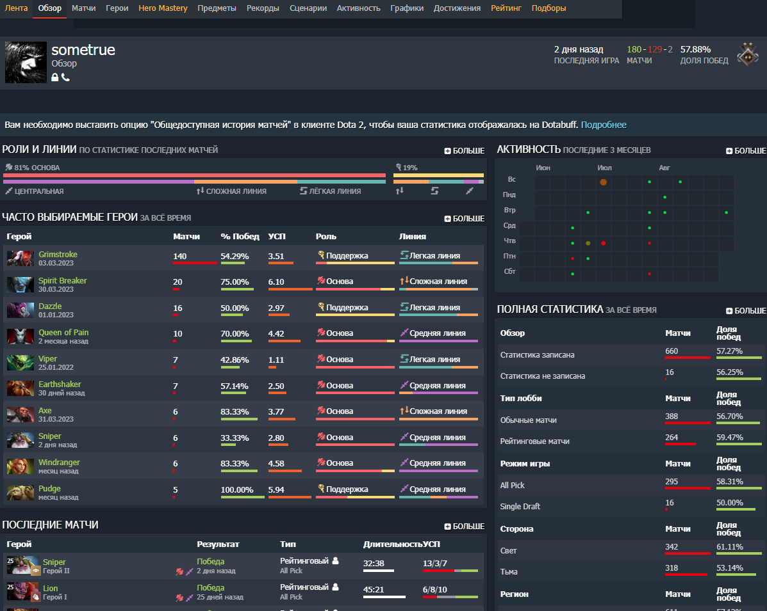
Task: Click the 61.11% win rate for Свет
Action: [x=730, y=547]
